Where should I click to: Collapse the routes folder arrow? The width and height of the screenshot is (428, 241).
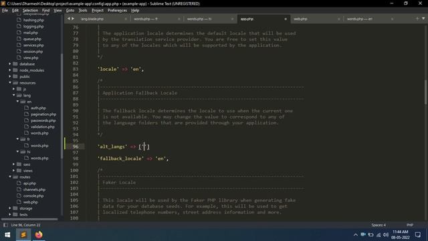tap(10, 177)
